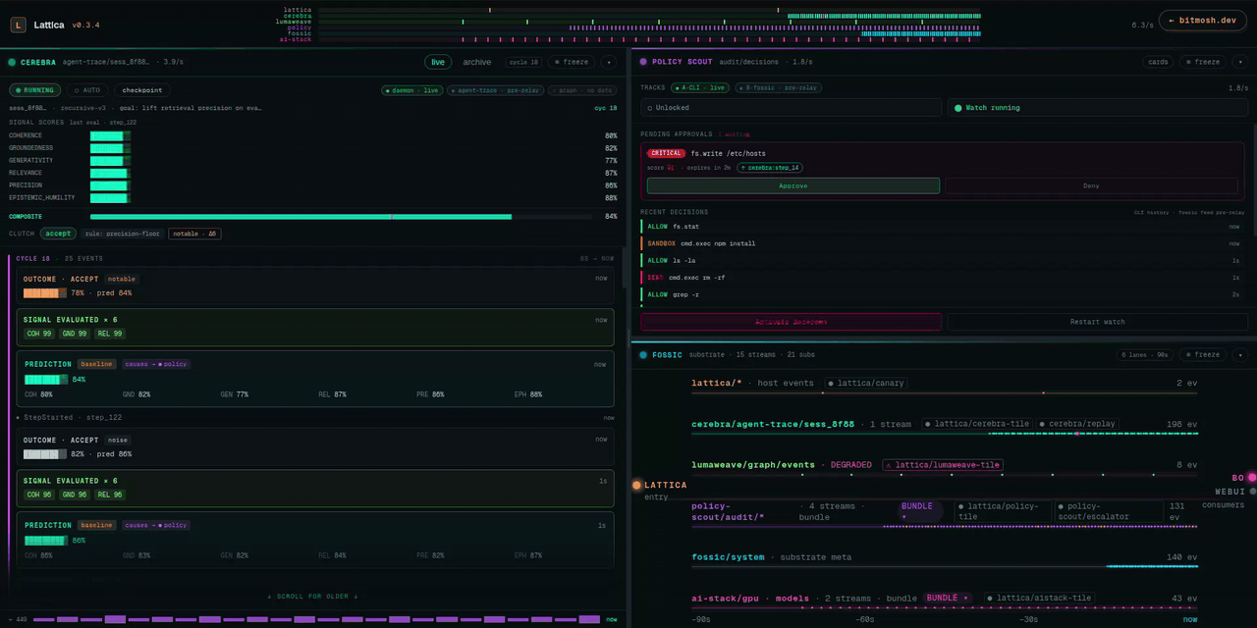Click the Lattica logo icon
This screenshot has width=1257, height=628.
click(18, 25)
